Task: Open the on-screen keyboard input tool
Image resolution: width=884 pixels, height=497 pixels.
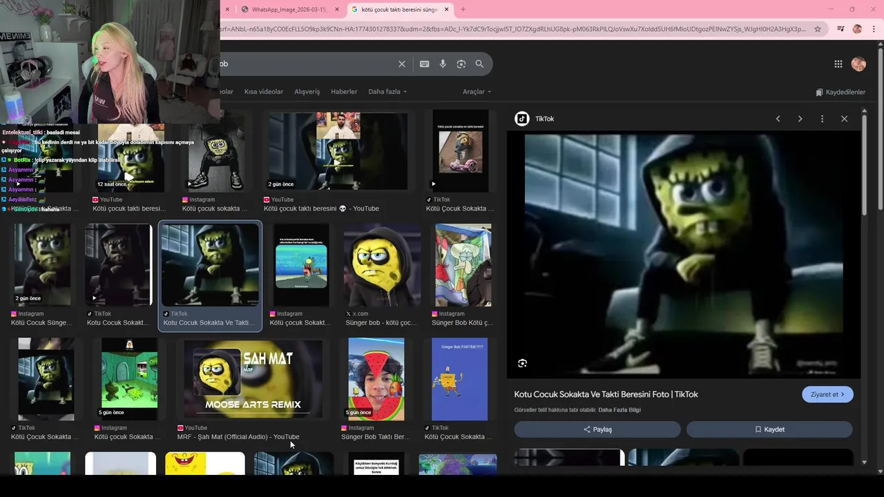Action: coord(425,64)
